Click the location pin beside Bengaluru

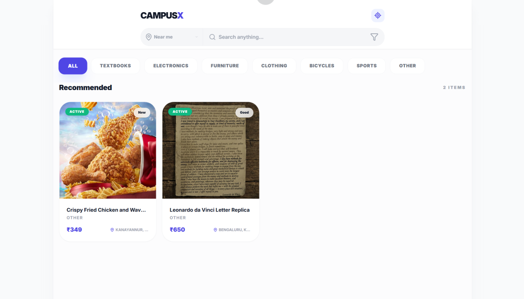[x=215, y=229]
